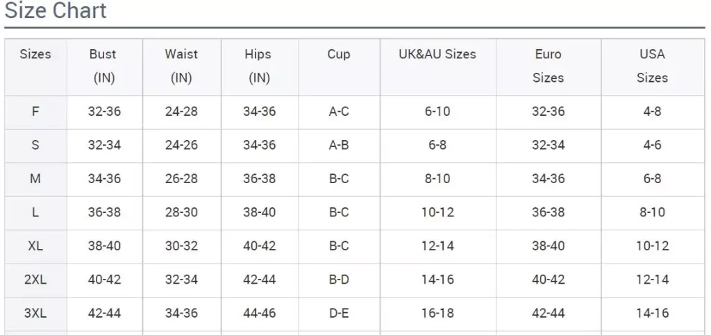This screenshot has width=711, height=335.
Task: Select the 14-16 USA sizes cell
Action: (653, 313)
